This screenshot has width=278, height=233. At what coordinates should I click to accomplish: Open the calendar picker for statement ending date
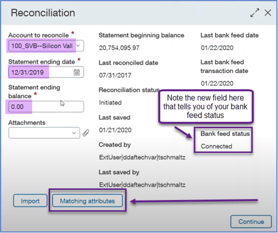[x=77, y=72]
